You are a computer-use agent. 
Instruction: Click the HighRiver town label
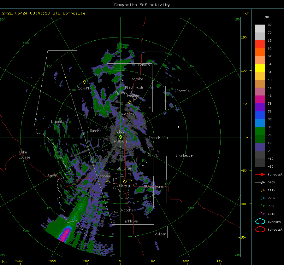[131, 221]
